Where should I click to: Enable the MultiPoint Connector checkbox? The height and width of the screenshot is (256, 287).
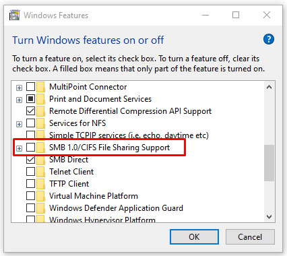click(30, 87)
